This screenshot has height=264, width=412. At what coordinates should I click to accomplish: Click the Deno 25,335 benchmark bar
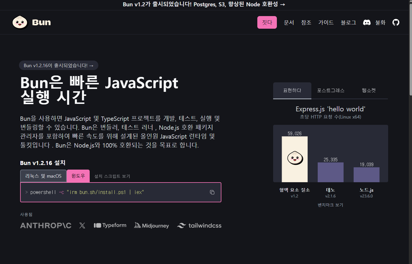pyautogui.click(x=331, y=172)
